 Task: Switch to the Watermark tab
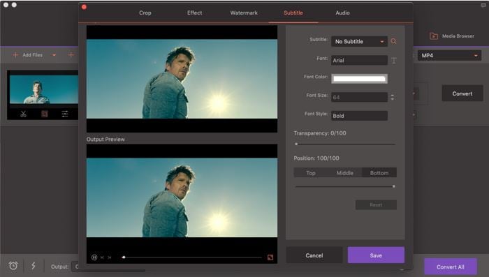coord(244,13)
